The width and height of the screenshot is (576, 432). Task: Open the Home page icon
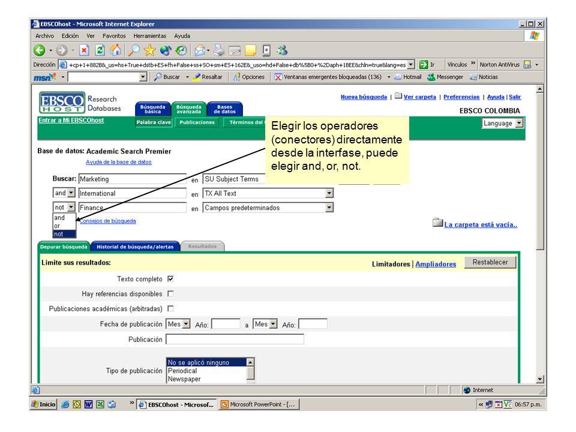[116, 50]
